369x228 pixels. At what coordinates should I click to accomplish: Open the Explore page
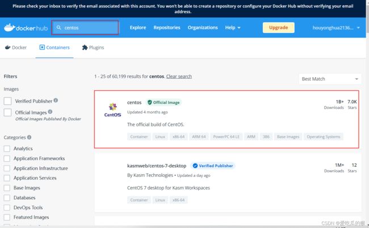[x=138, y=27]
